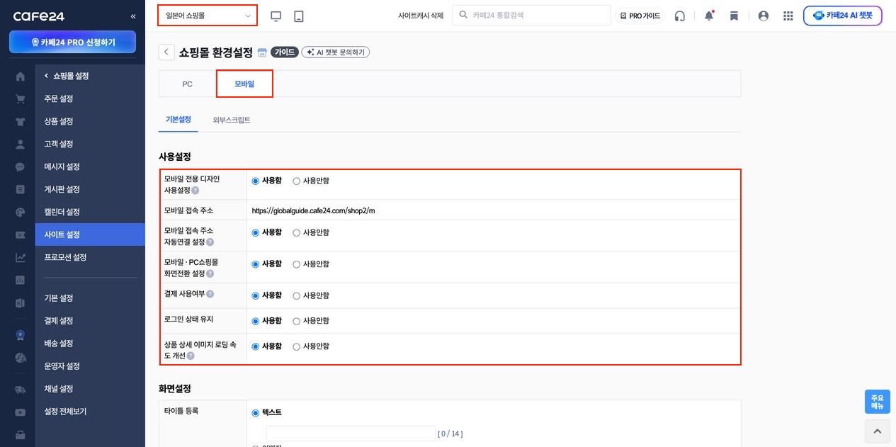The width and height of the screenshot is (896, 447).
Task: Open products shirt icon in rail
Action: click(20, 122)
